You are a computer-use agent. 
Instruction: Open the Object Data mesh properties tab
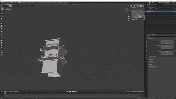pyautogui.click(x=147, y=59)
